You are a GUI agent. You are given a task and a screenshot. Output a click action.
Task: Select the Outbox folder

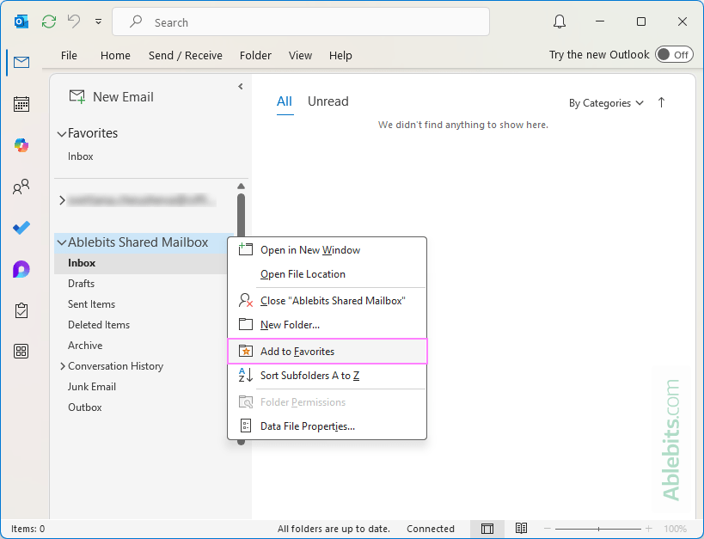click(x=85, y=407)
